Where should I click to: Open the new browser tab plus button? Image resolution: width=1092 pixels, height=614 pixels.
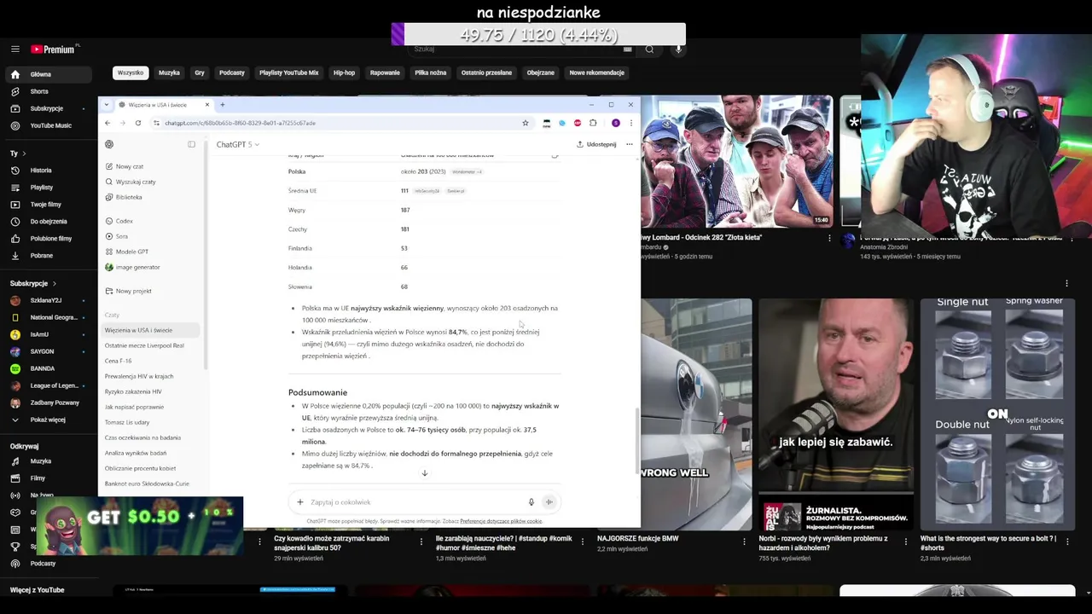[x=222, y=105]
